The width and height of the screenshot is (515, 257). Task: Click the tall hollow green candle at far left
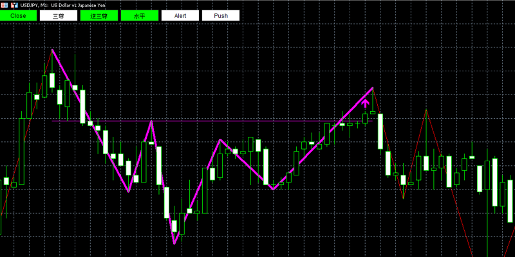21,152
